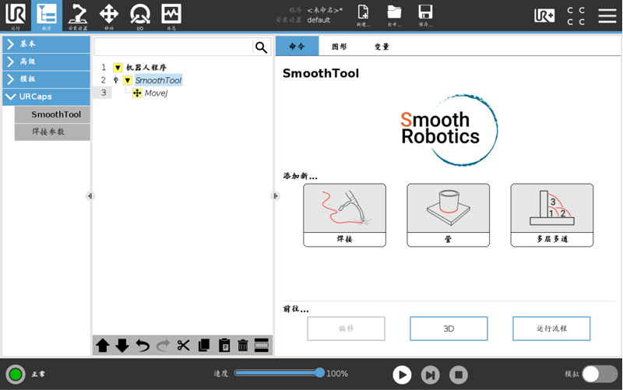Select the Program tab icon
Viewport: 623px width, 390px height.
click(x=47, y=16)
